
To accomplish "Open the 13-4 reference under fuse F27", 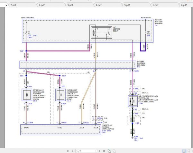I will click(148, 36).
